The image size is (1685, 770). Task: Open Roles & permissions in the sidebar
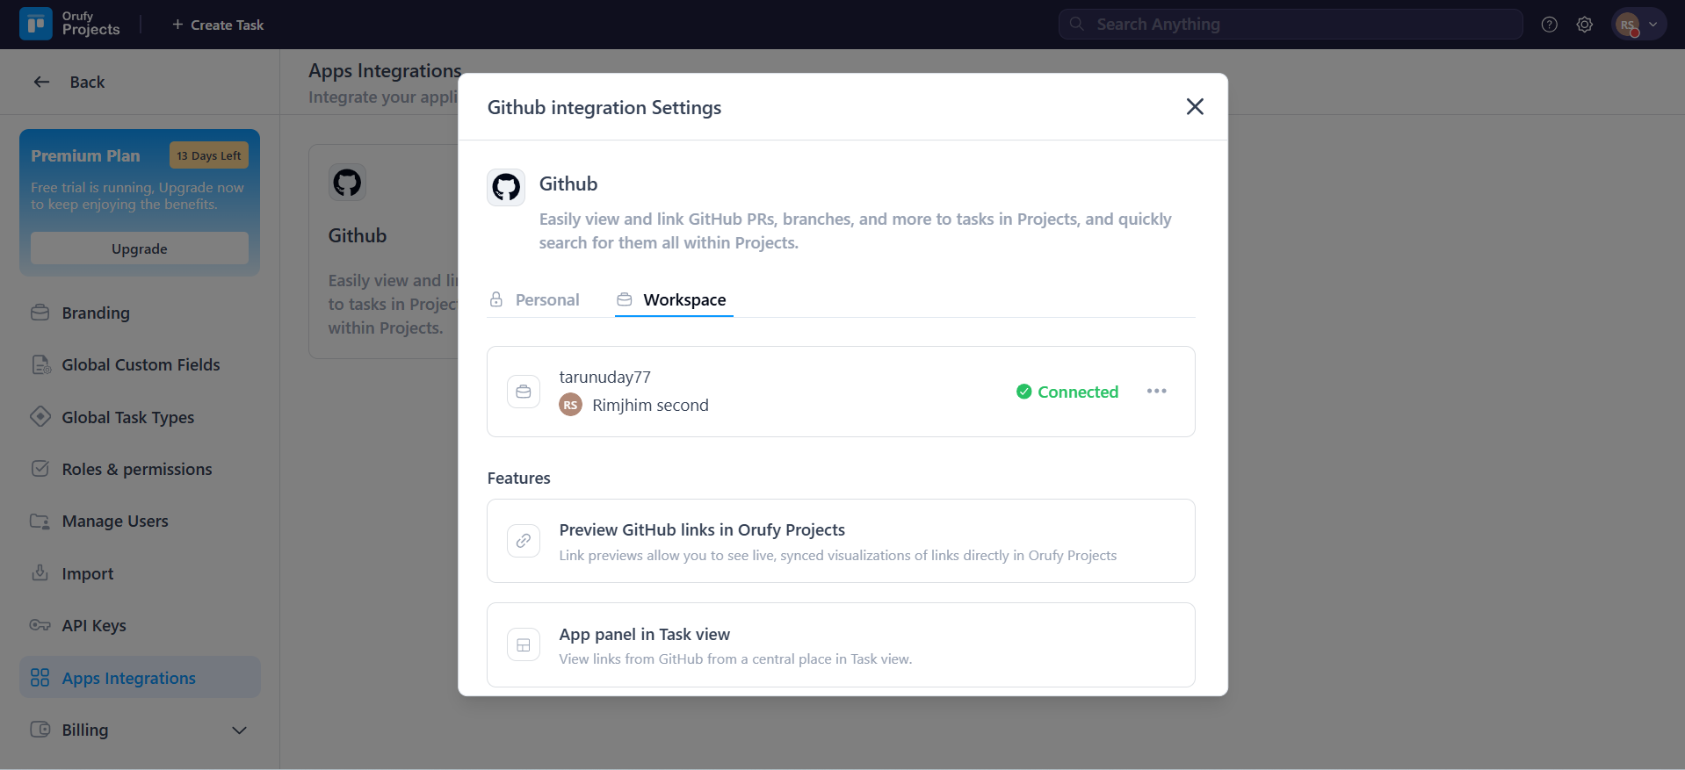click(137, 470)
